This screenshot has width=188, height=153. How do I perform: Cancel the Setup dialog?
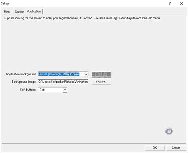(176, 148)
